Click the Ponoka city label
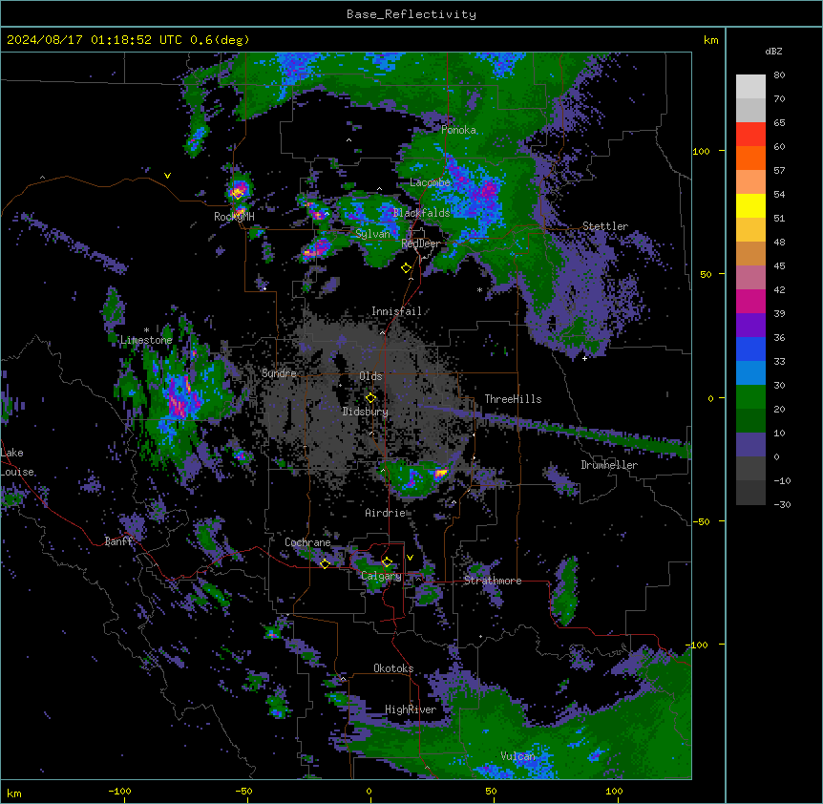 click(x=458, y=130)
